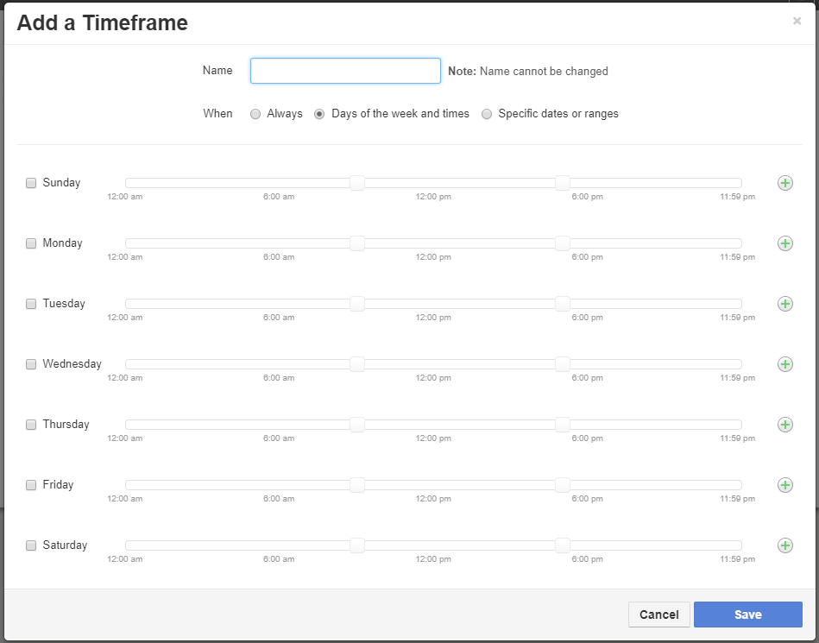Click the Friday end time slider handle

coord(563,485)
